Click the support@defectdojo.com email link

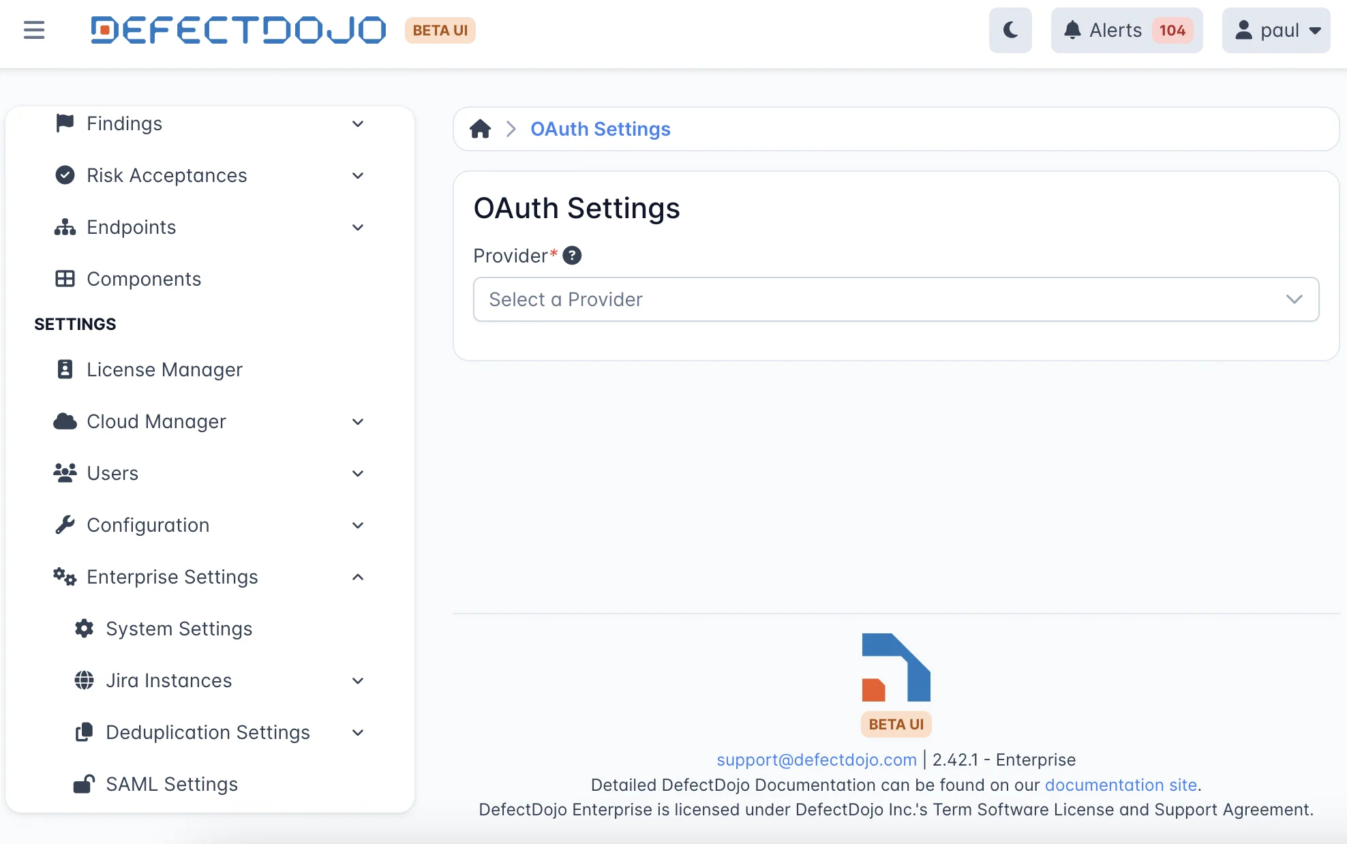click(816, 759)
